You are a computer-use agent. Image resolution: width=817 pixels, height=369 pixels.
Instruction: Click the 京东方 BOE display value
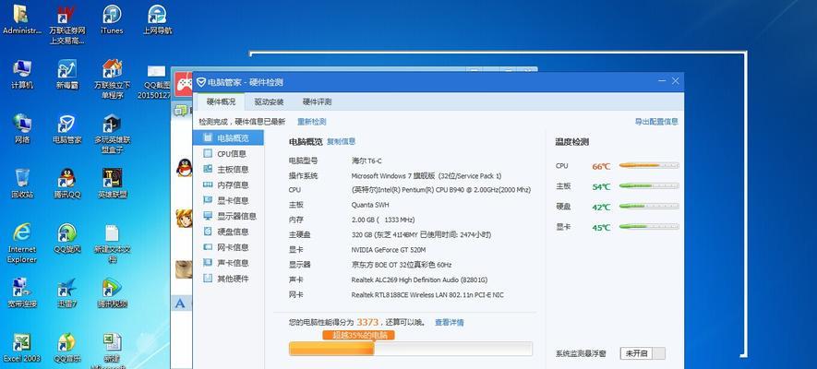(402, 265)
